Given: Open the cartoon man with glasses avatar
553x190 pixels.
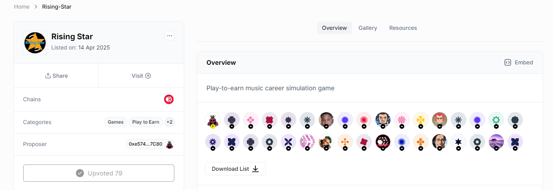Looking at the screenshot, I should (x=440, y=142).
